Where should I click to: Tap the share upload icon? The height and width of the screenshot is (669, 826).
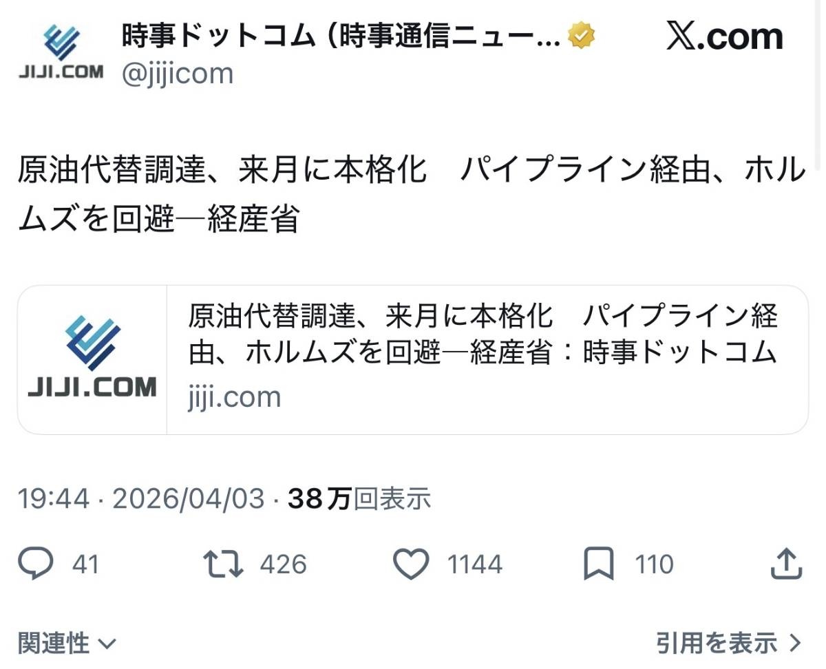click(x=786, y=564)
